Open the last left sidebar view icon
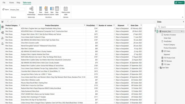Screen dimensions: 185x104 (x=2, y=43)
